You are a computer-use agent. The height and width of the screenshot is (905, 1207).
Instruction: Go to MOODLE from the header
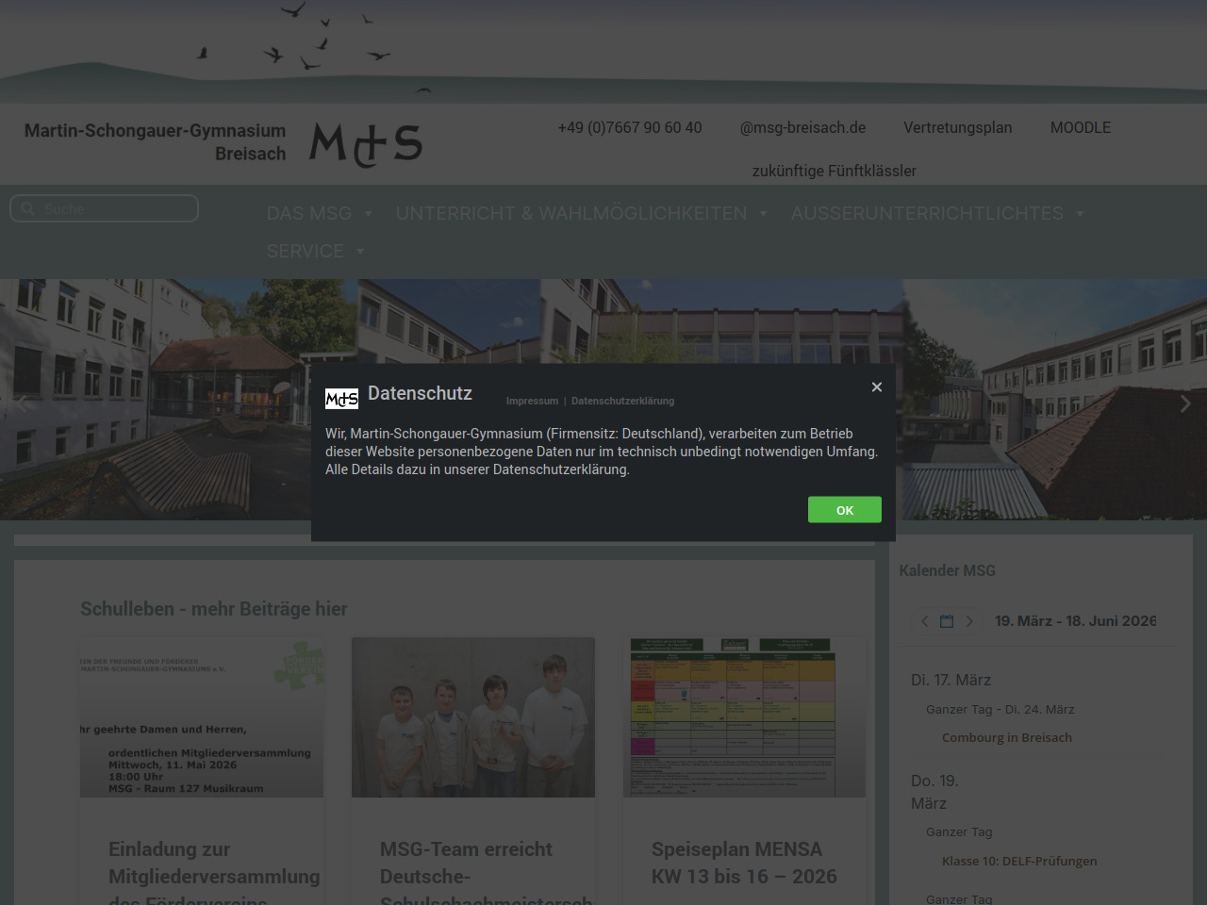click(1080, 128)
